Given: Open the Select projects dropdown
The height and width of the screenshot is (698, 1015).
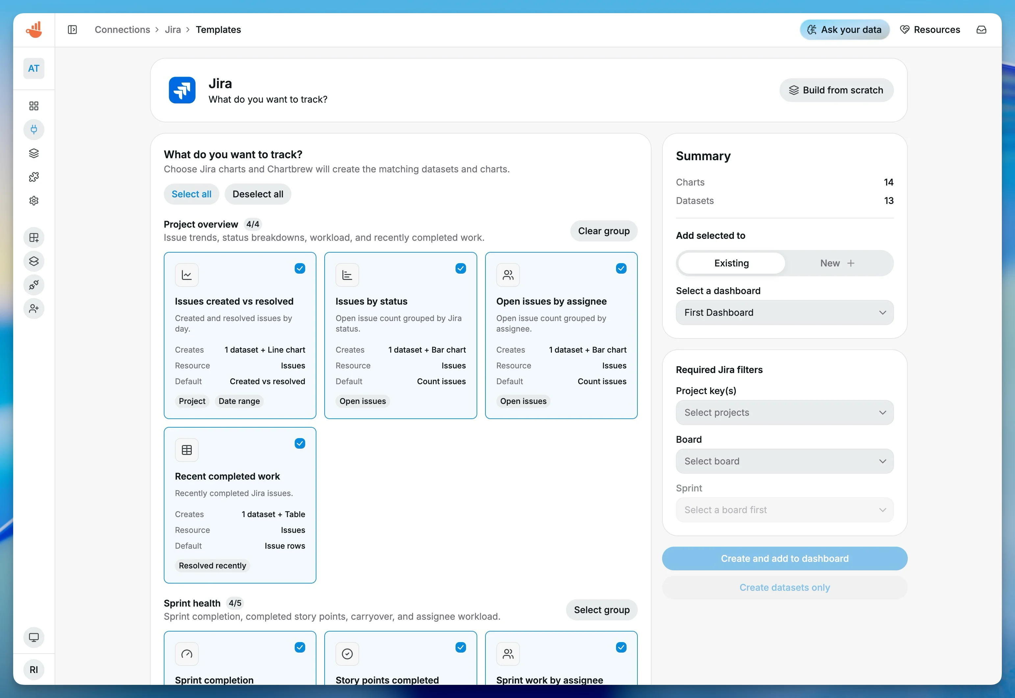Looking at the screenshot, I should [784, 412].
